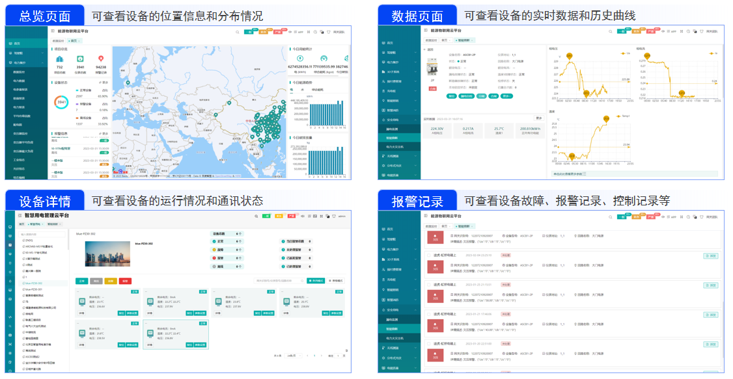
Task: Click search magnifier in 设备详情 header
Action: (256, 216)
